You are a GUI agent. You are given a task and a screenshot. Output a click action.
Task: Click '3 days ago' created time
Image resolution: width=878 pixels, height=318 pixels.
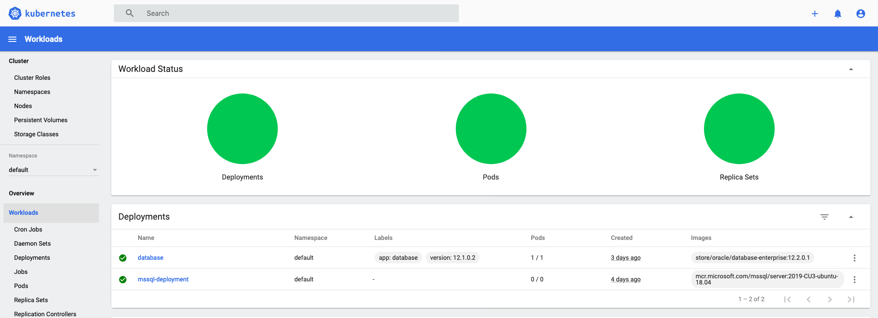pos(626,258)
